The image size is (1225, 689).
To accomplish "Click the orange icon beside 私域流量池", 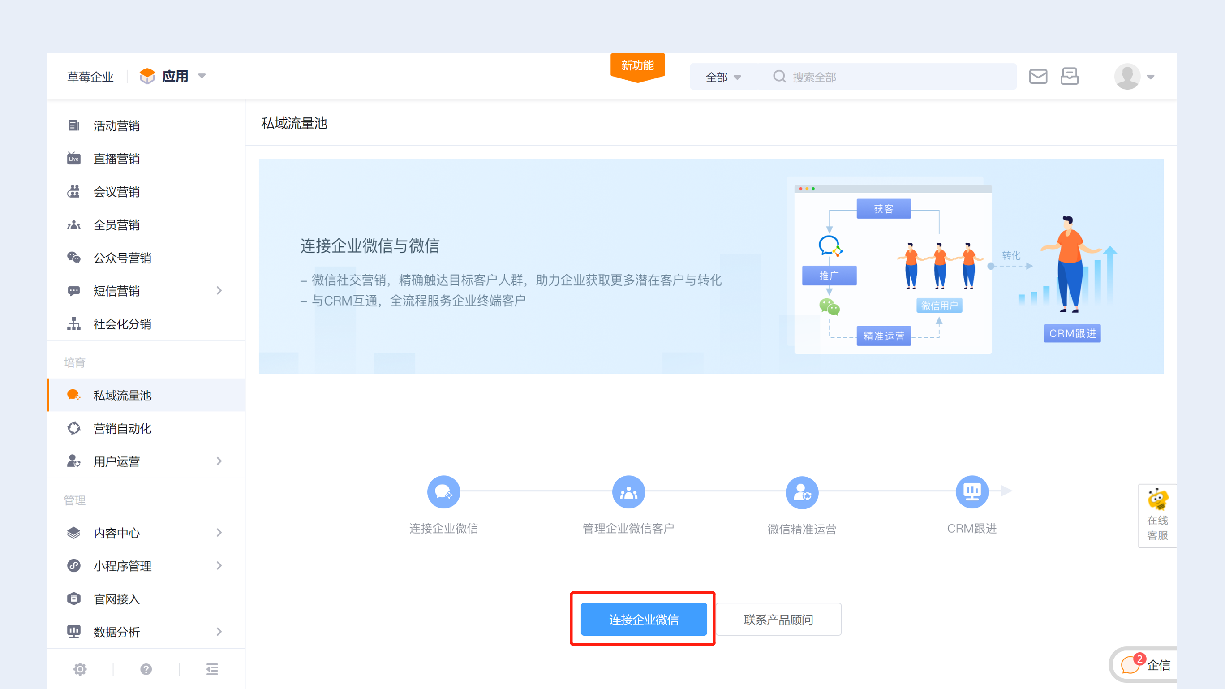I will (74, 395).
